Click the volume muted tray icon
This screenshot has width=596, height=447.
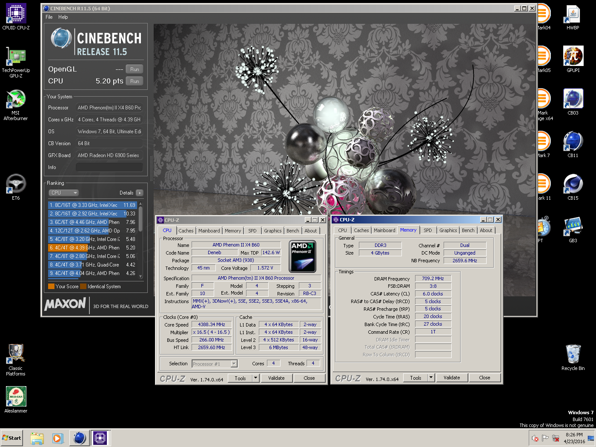point(535,438)
